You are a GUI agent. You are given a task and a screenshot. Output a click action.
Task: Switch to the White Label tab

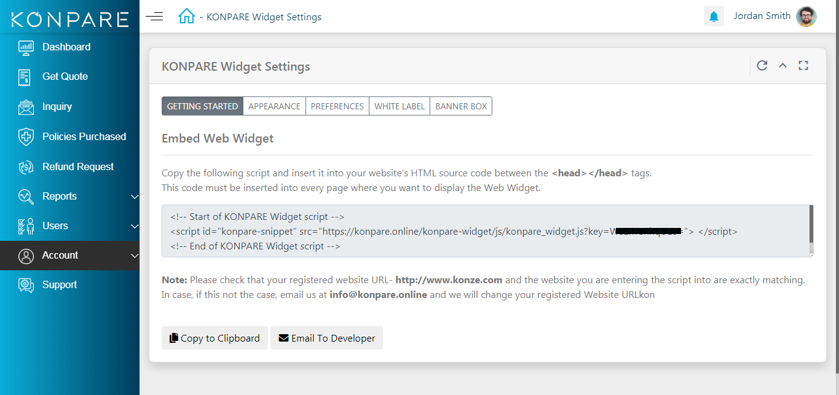[x=400, y=106]
